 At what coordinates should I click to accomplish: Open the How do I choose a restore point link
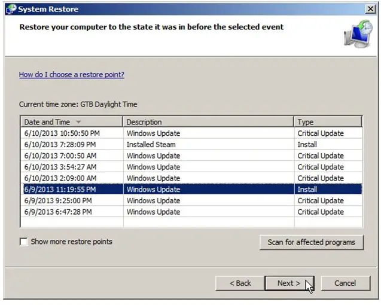click(72, 74)
